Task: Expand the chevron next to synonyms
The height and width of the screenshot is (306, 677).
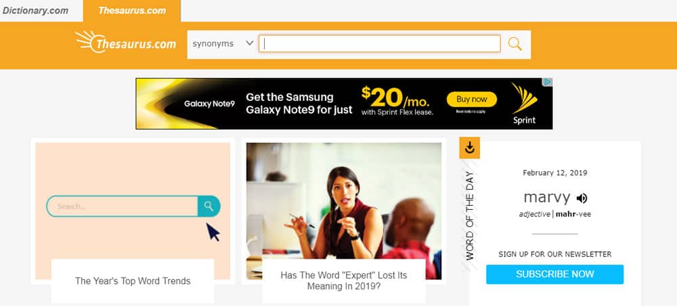Action: pyautogui.click(x=249, y=43)
